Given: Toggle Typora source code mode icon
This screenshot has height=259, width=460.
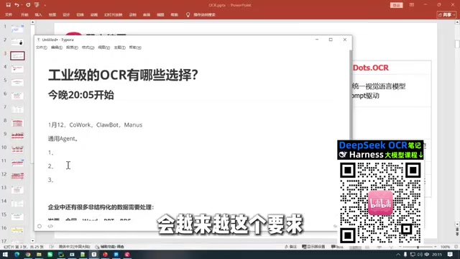Looking at the screenshot, I should [50, 226].
